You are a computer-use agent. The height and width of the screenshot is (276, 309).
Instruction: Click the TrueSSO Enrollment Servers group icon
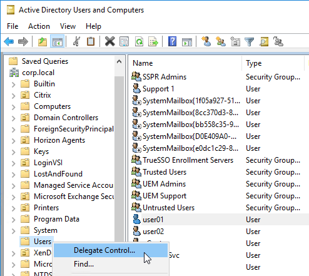pyautogui.click(x=136, y=160)
